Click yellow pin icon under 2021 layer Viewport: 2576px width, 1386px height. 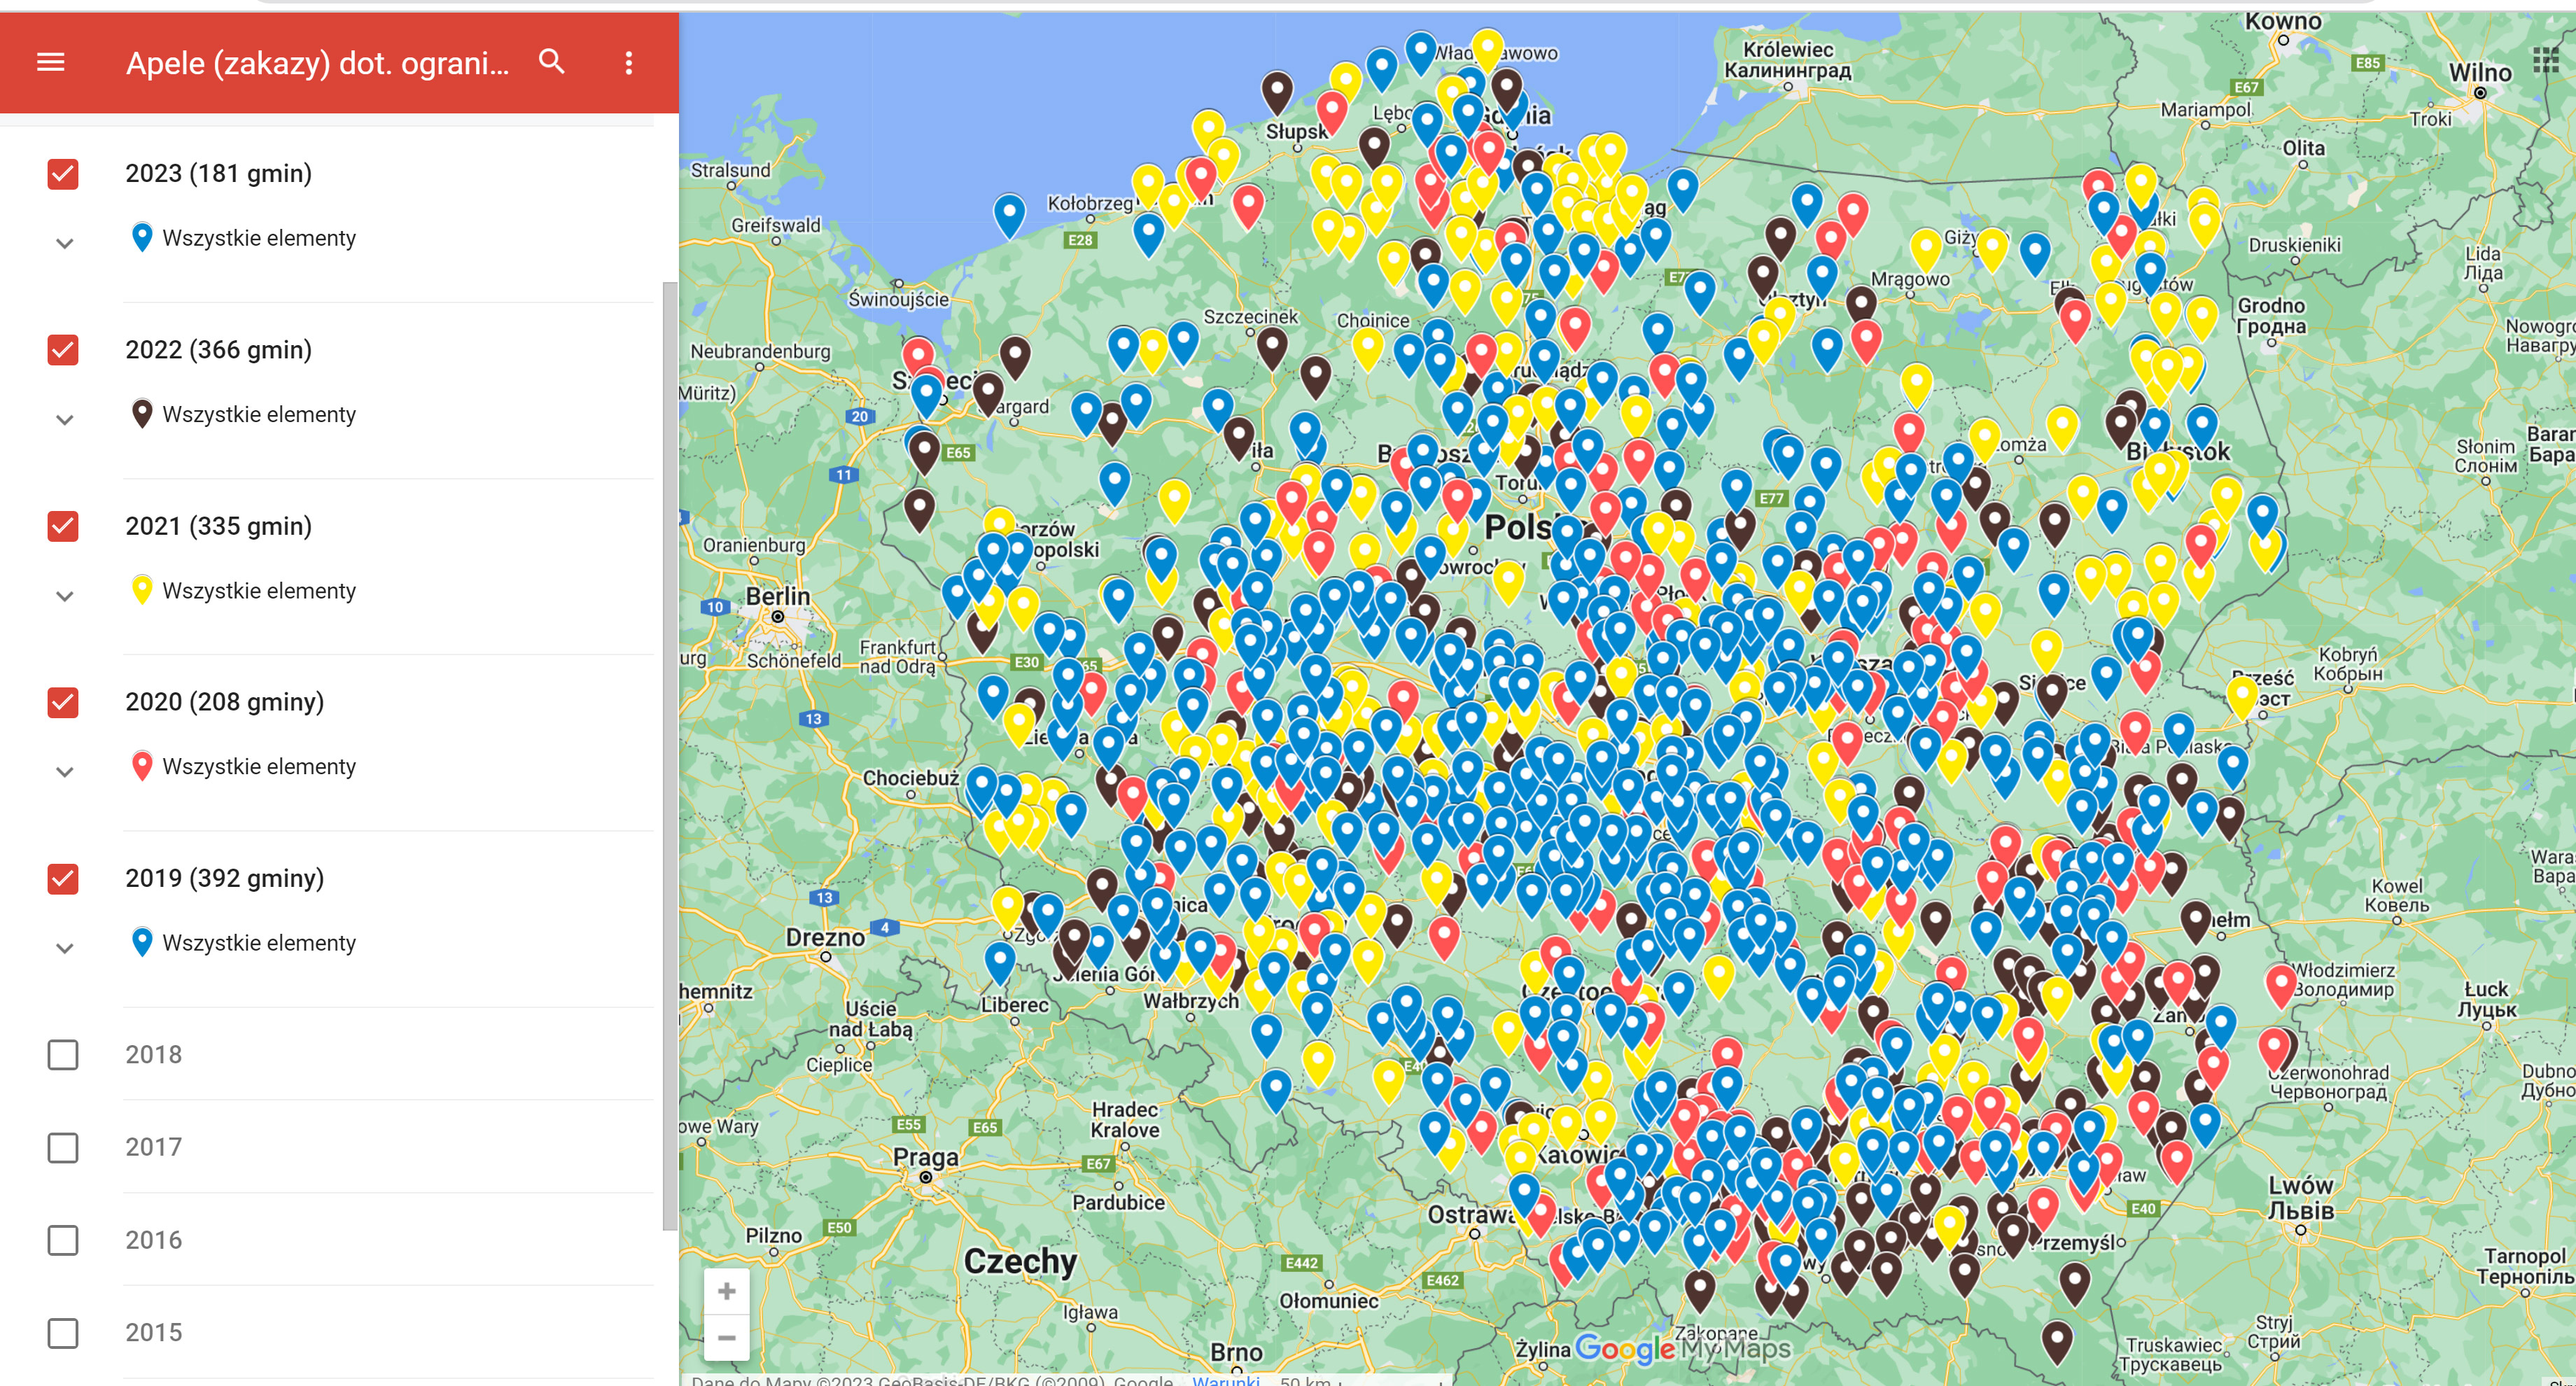coord(142,590)
